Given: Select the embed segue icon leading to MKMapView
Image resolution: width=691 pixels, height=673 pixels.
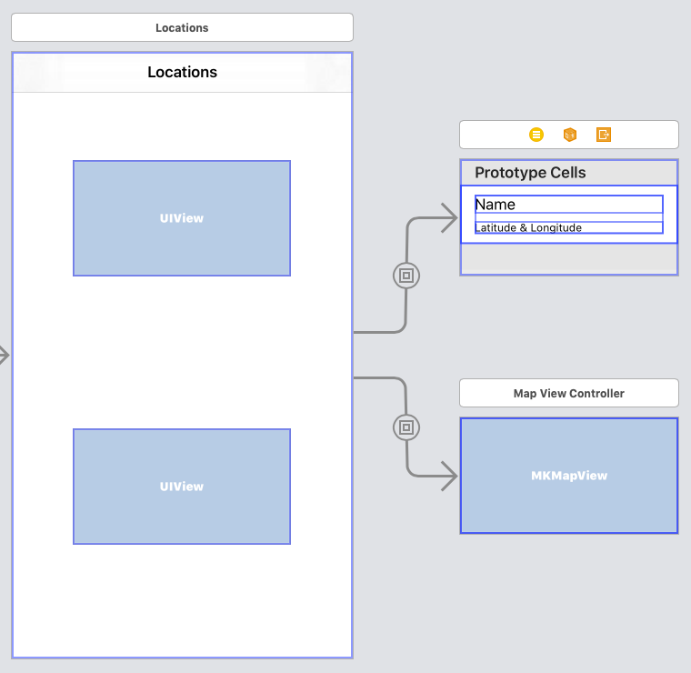Looking at the screenshot, I should pyautogui.click(x=406, y=427).
